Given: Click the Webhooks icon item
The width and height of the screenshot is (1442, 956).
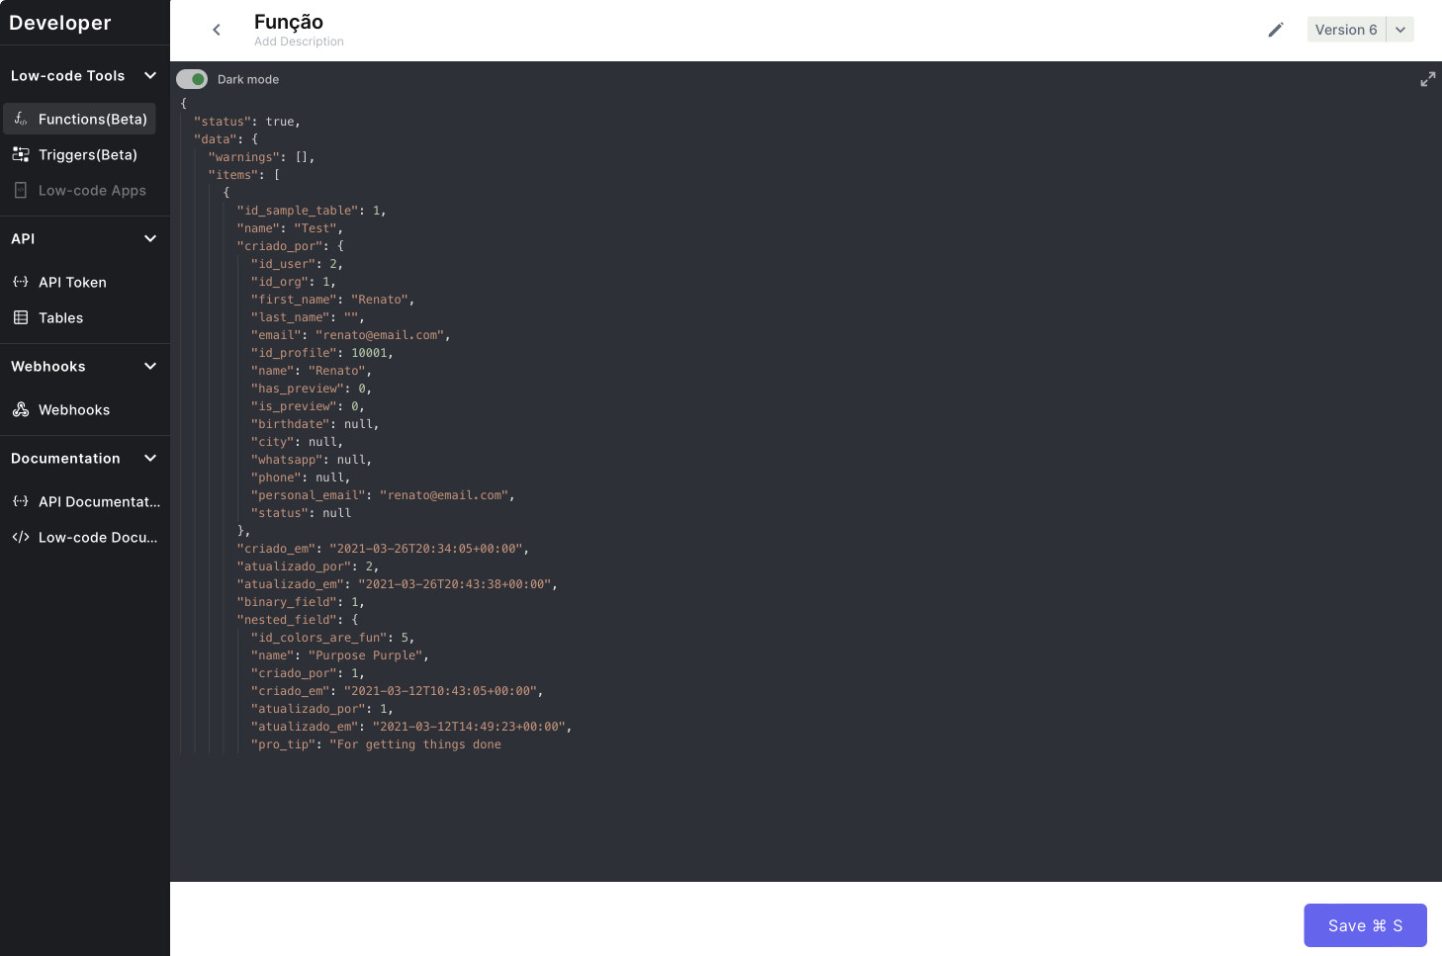Looking at the screenshot, I should 20,409.
